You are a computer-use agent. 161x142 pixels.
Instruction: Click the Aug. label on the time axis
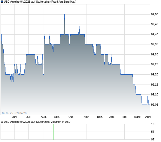[x=44, y=117]
